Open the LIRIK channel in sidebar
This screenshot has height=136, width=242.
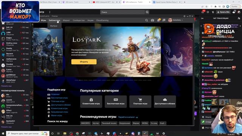15,34
